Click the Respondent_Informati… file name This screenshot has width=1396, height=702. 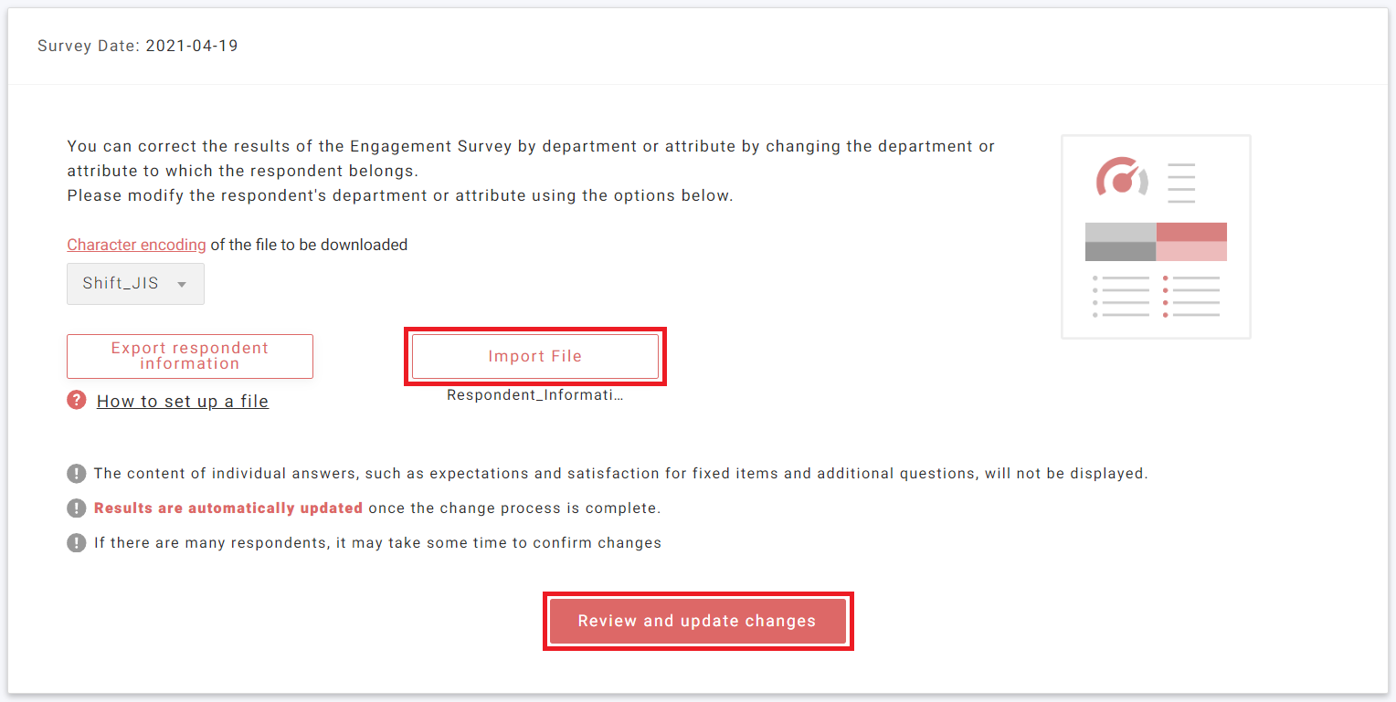coord(534,396)
